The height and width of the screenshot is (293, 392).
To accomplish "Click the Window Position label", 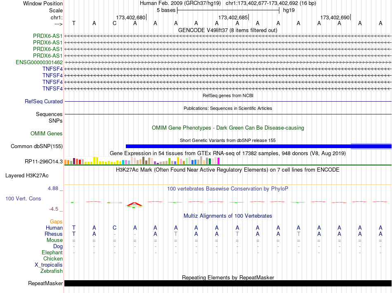I will (x=43, y=3).
